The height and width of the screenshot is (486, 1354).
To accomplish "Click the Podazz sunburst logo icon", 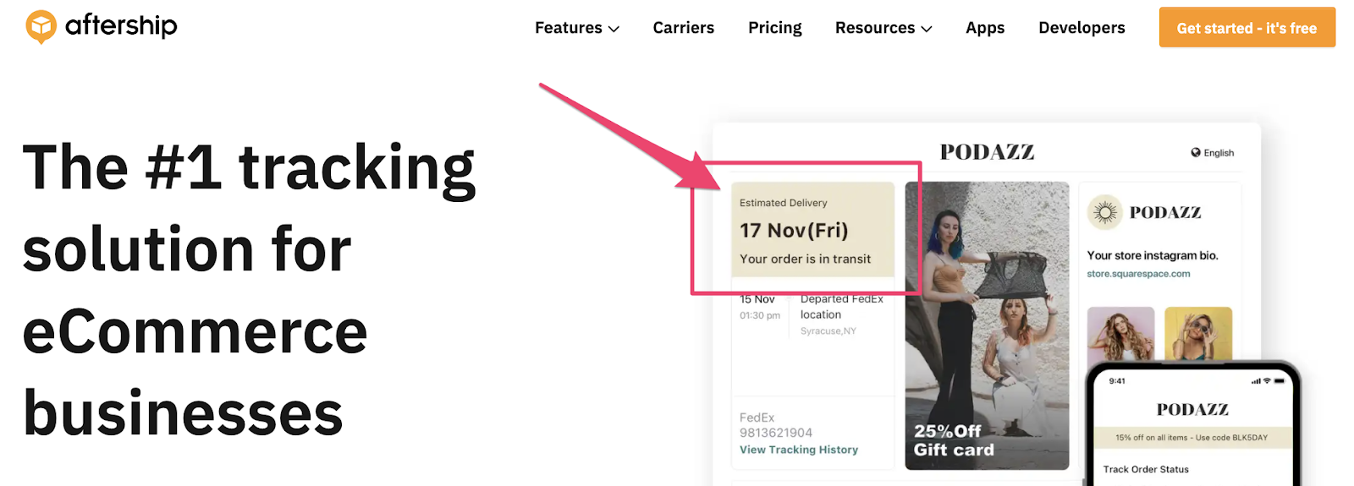I will tap(1104, 212).
